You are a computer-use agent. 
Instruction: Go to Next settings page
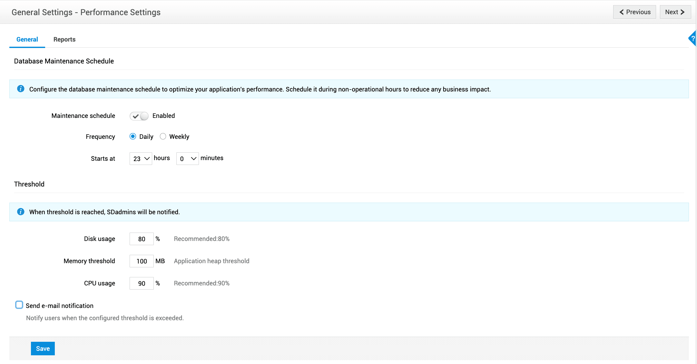[x=675, y=12]
